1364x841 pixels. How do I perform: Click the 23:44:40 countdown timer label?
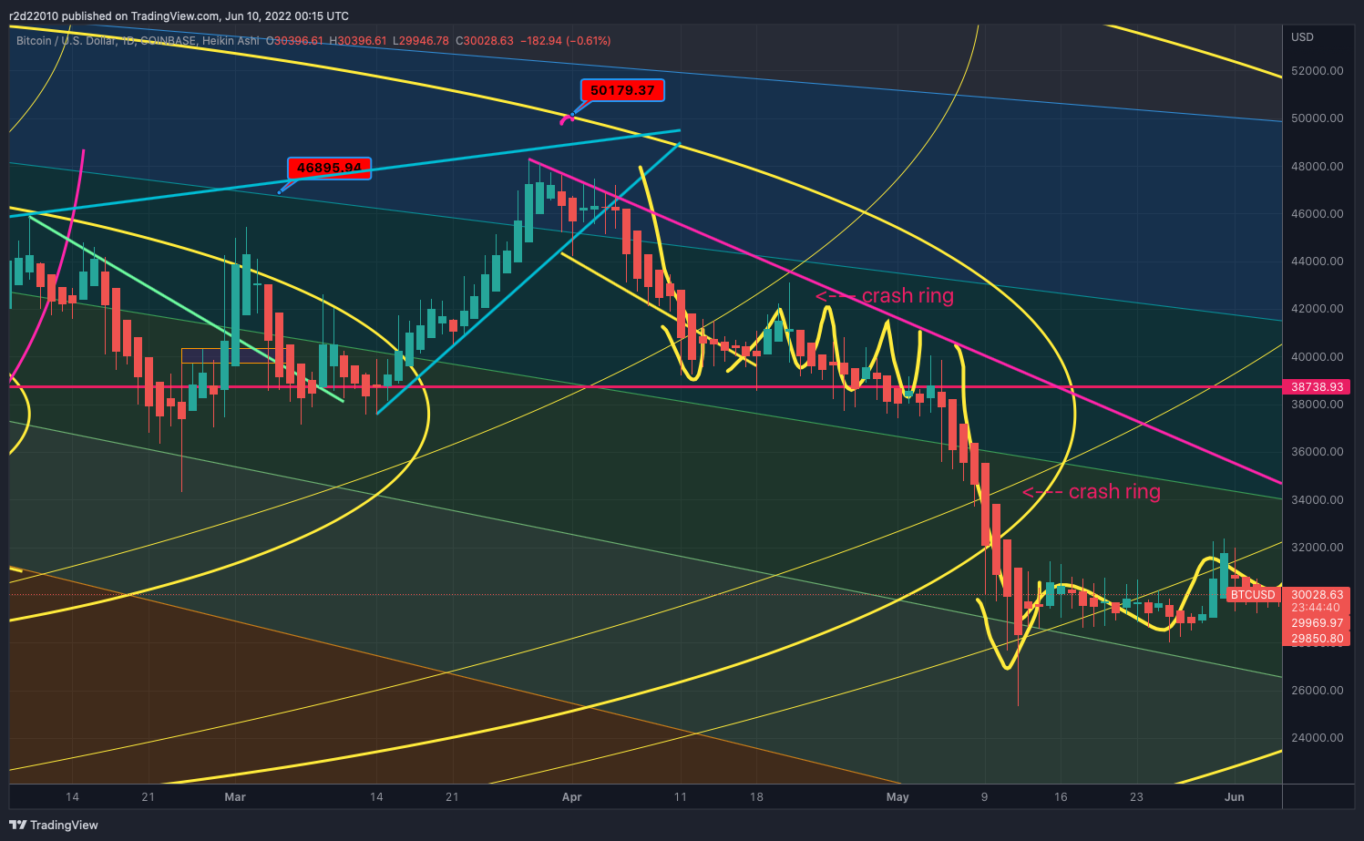pyautogui.click(x=1318, y=608)
